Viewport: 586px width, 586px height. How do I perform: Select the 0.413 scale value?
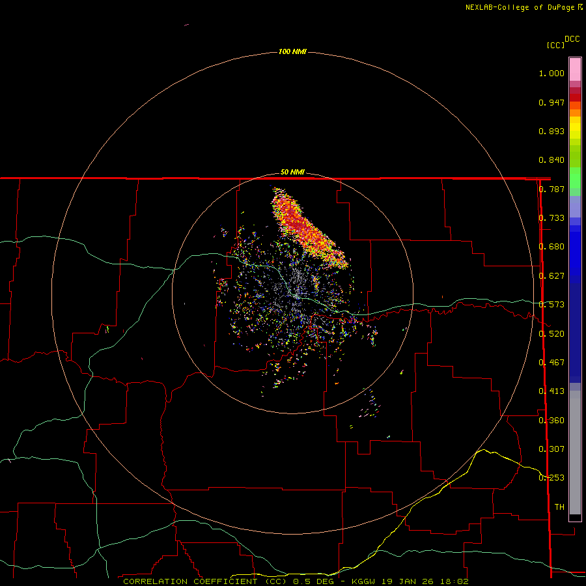[551, 391]
